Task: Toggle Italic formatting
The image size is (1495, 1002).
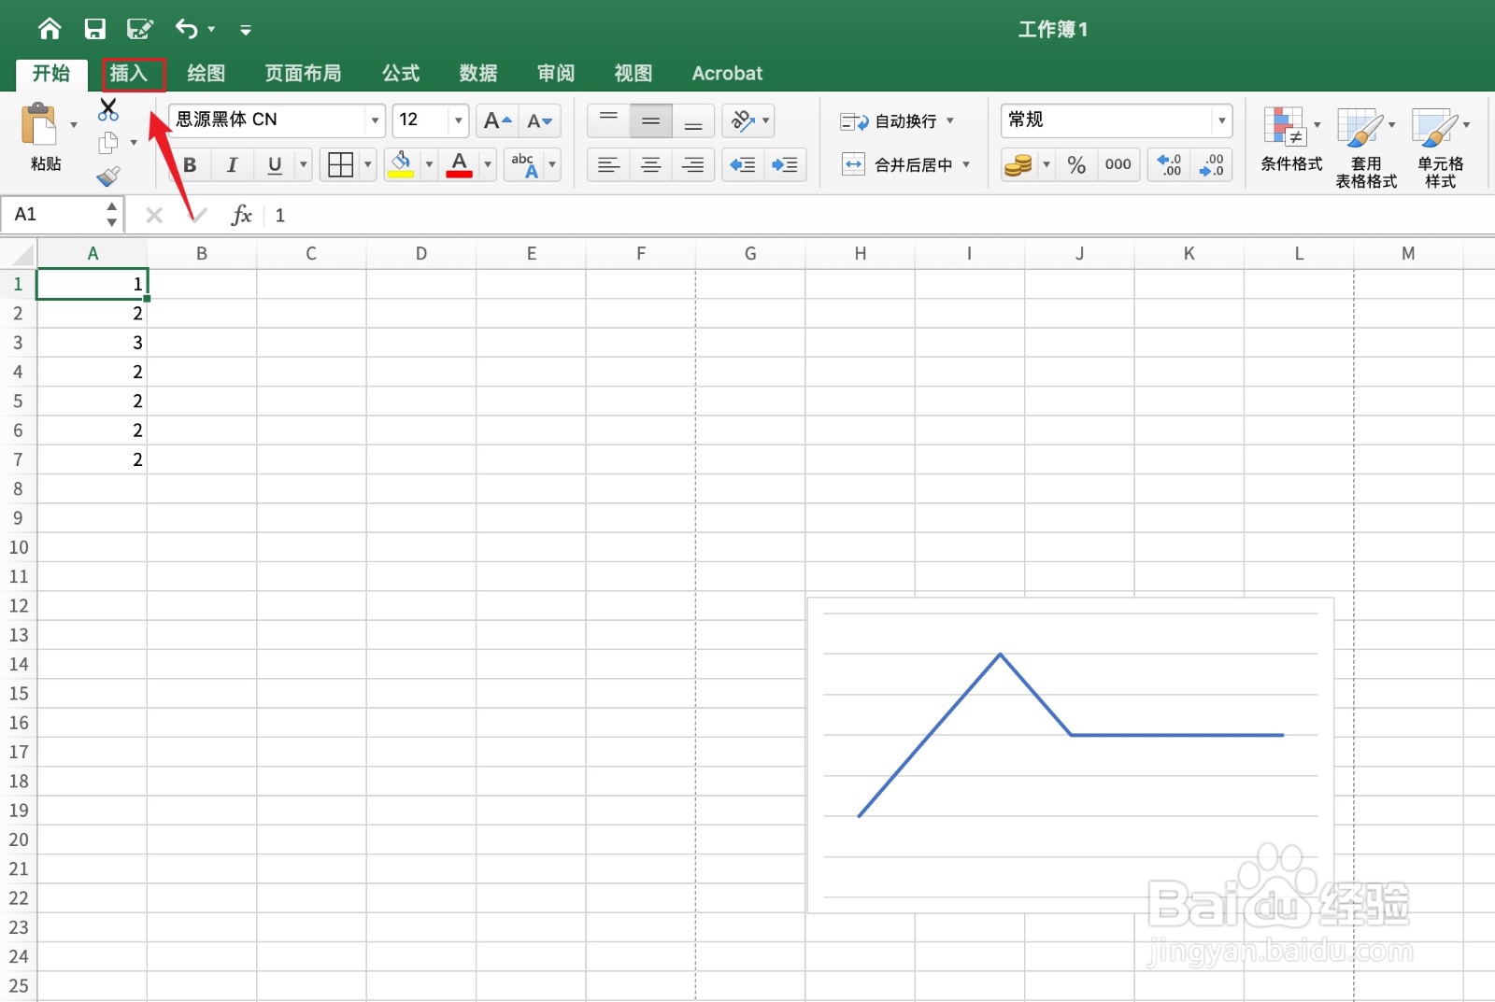Action: (233, 165)
